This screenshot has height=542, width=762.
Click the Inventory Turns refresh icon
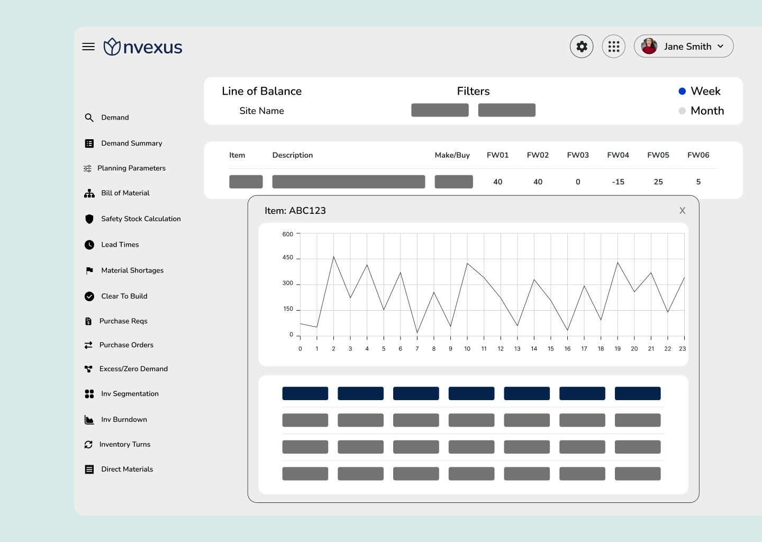tap(88, 445)
